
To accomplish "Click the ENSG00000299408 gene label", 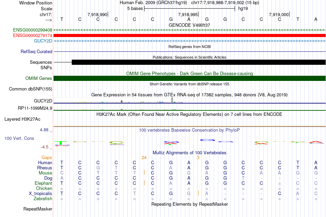I will (x=33, y=30).
